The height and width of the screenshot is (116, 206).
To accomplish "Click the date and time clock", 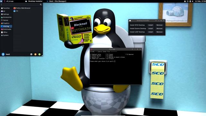I will click(200, 1).
